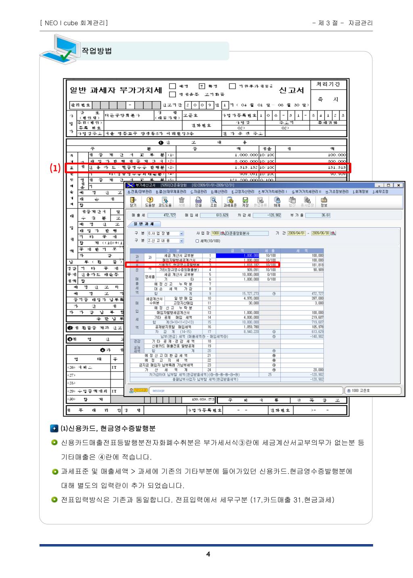Click 4,000,000 amount in row 14
413x578 pixels.
point(238,318)
